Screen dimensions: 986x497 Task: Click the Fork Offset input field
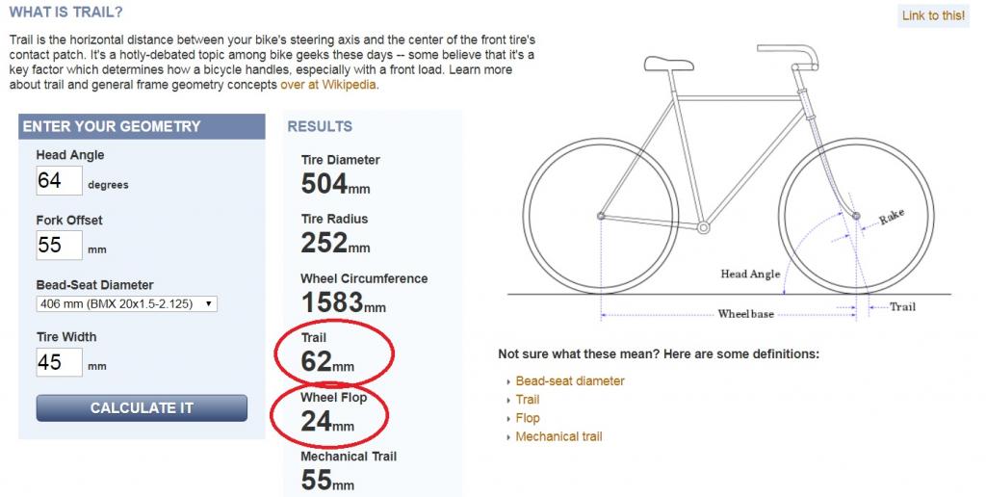(59, 245)
